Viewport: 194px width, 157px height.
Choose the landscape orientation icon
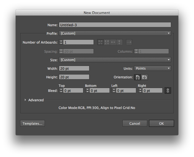144,77
